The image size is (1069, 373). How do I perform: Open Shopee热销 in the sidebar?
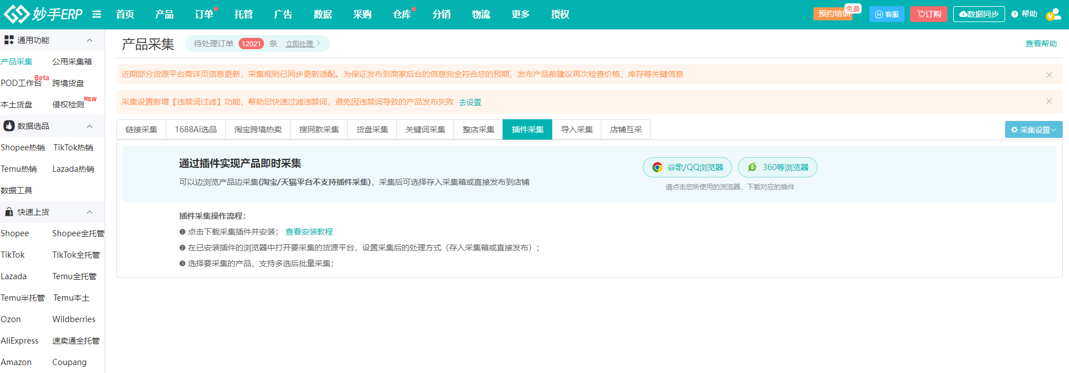click(23, 148)
